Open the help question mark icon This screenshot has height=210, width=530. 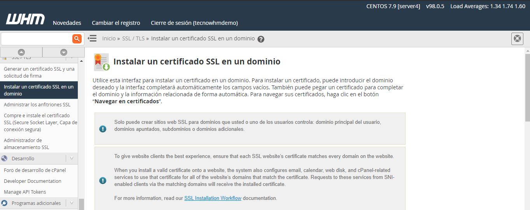[261, 39]
